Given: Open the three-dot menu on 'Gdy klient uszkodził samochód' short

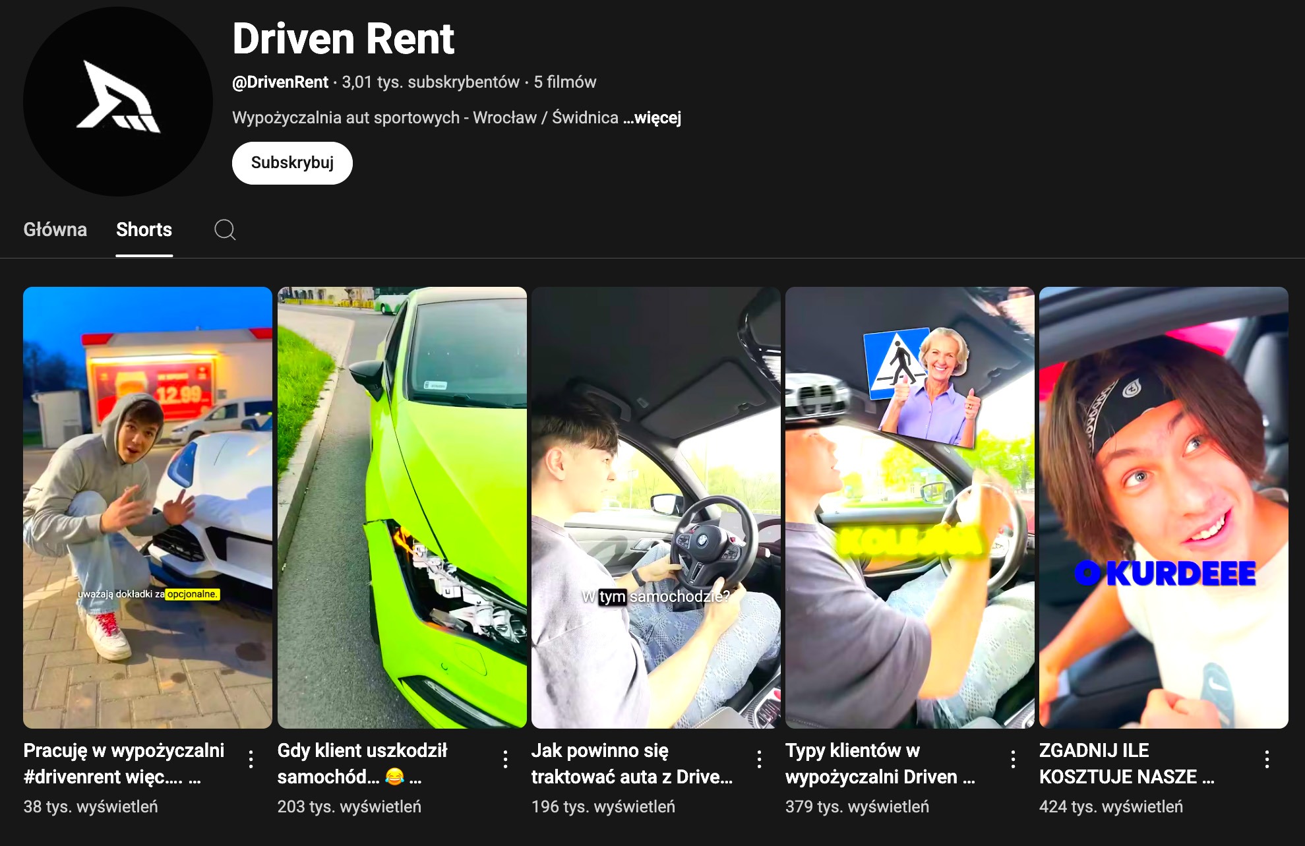Looking at the screenshot, I should (506, 760).
